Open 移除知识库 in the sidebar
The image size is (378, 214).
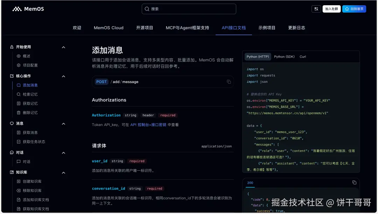click(x=32, y=191)
